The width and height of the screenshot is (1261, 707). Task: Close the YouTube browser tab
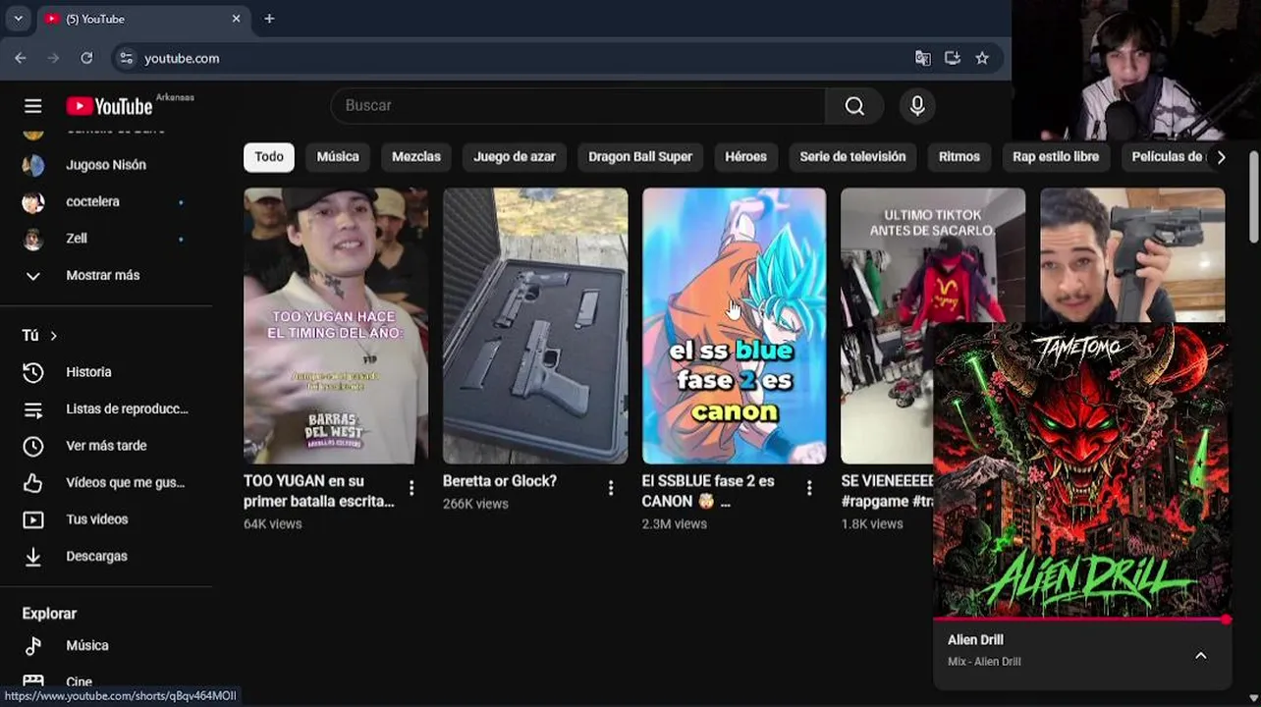[236, 19]
